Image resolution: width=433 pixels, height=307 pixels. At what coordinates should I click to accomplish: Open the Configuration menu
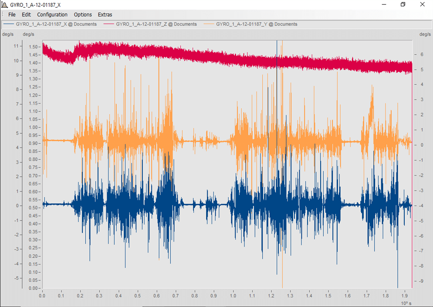pos(52,14)
